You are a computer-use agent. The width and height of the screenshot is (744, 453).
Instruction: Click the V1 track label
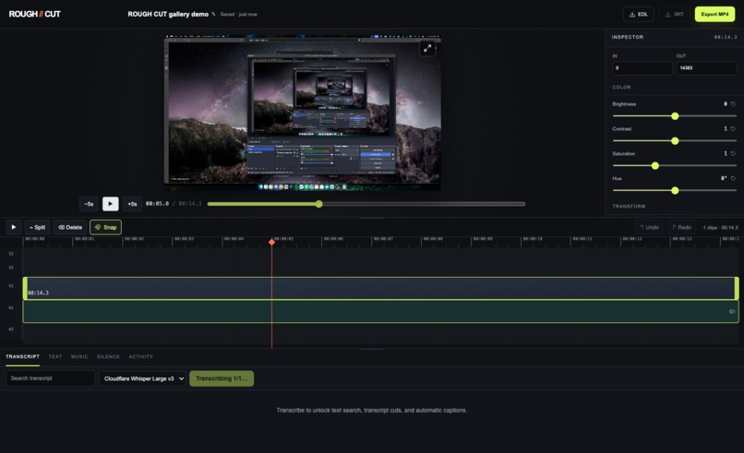click(11, 286)
